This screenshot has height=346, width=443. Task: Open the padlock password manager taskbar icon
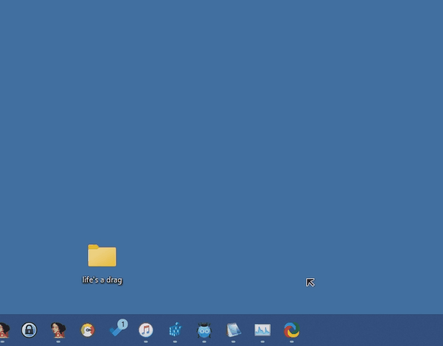pyautogui.click(x=29, y=329)
